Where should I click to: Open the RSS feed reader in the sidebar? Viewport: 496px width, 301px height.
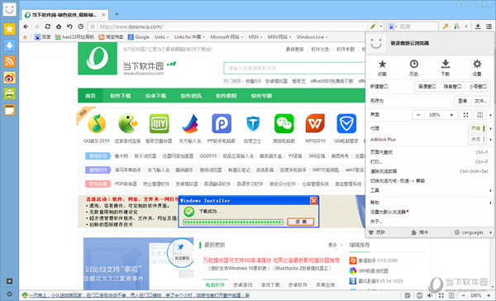9,61
